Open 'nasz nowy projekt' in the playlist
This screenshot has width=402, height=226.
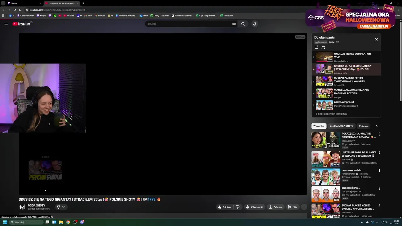346,105
